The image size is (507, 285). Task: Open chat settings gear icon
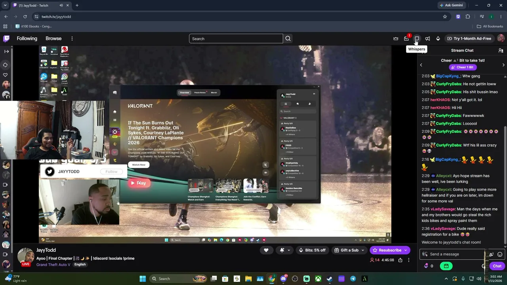coord(484,266)
